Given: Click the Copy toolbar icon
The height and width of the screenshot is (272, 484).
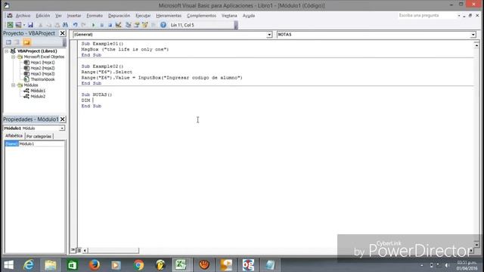Looking at the screenshot, I should coord(48,25).
